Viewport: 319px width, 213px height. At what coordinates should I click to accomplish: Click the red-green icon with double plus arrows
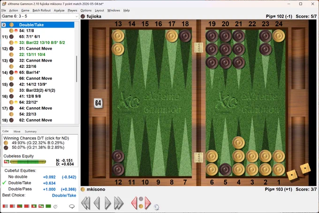pos(41,206)
